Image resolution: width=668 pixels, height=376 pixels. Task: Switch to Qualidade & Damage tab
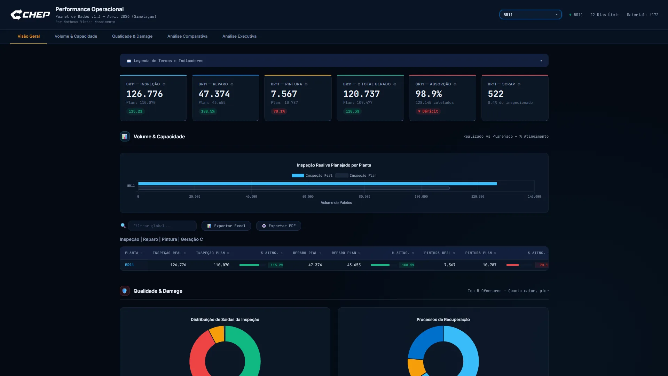tap(132, 36)
